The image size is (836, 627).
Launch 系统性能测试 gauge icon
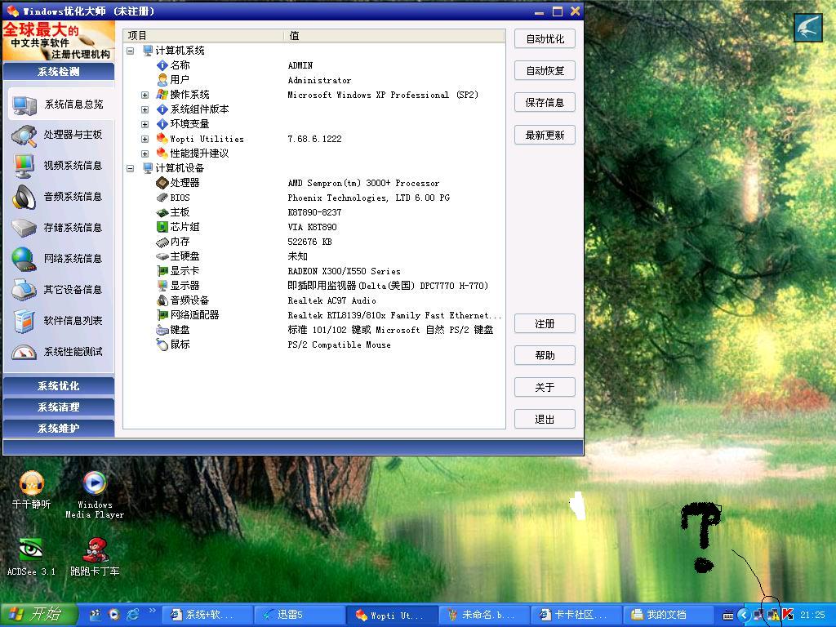pyautogui.click(x=24, y=352)
